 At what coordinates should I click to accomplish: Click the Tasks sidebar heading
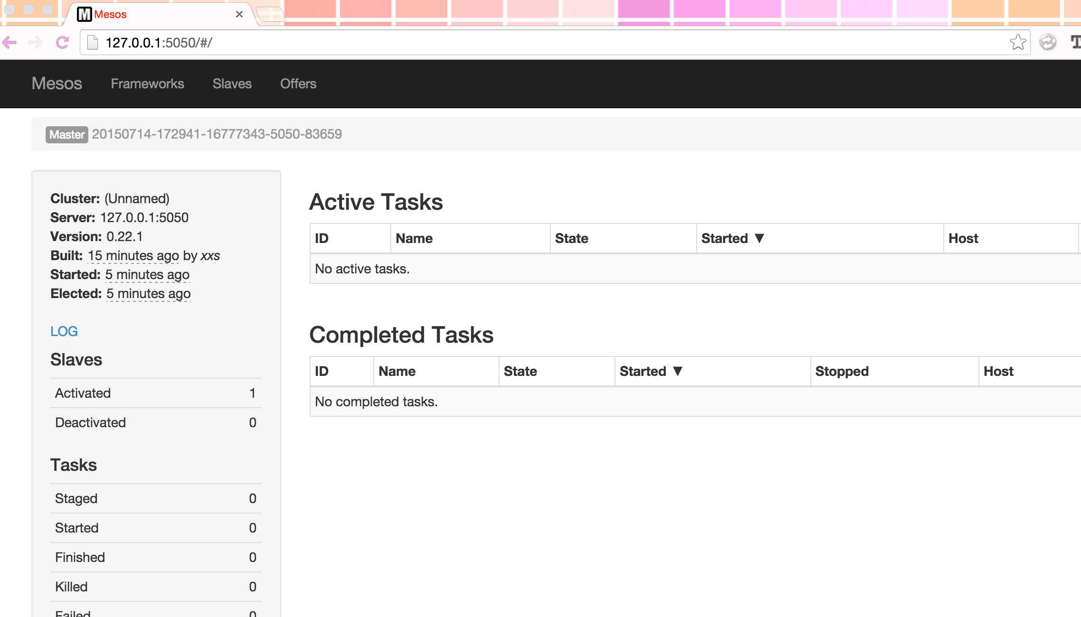click(74, 465)
